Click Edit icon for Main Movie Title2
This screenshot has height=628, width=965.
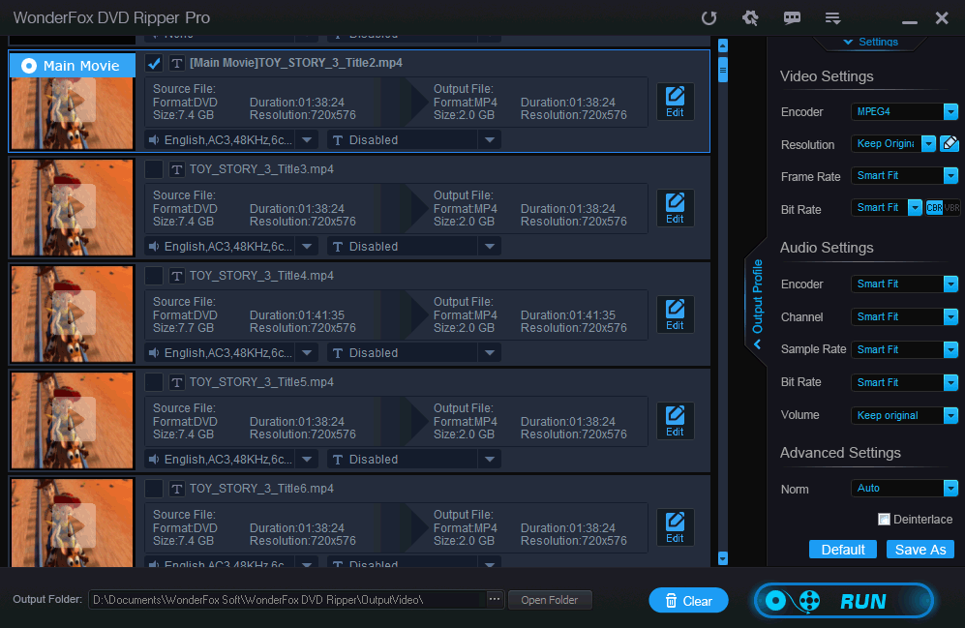point(676,102)
